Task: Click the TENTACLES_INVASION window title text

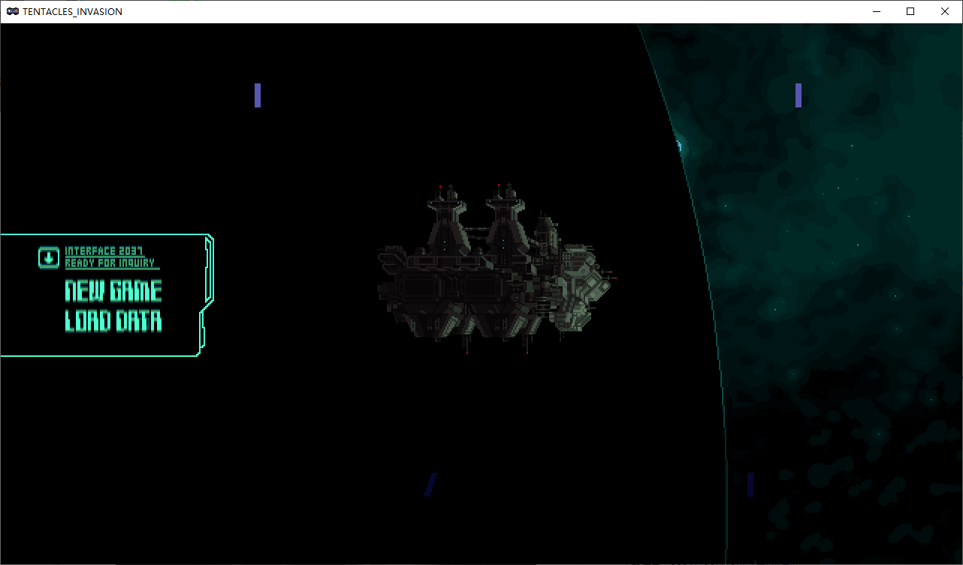Action: point(72,12)
